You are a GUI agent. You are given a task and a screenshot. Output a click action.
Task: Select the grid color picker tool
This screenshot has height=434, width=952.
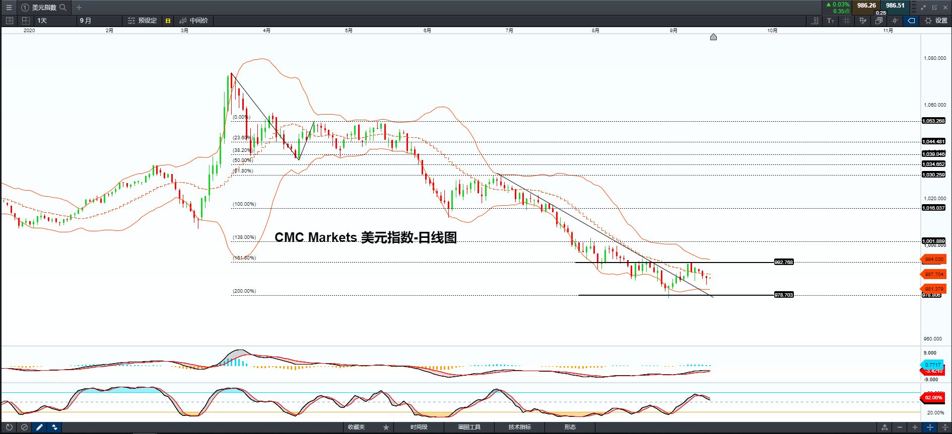(x=863, y=21)
